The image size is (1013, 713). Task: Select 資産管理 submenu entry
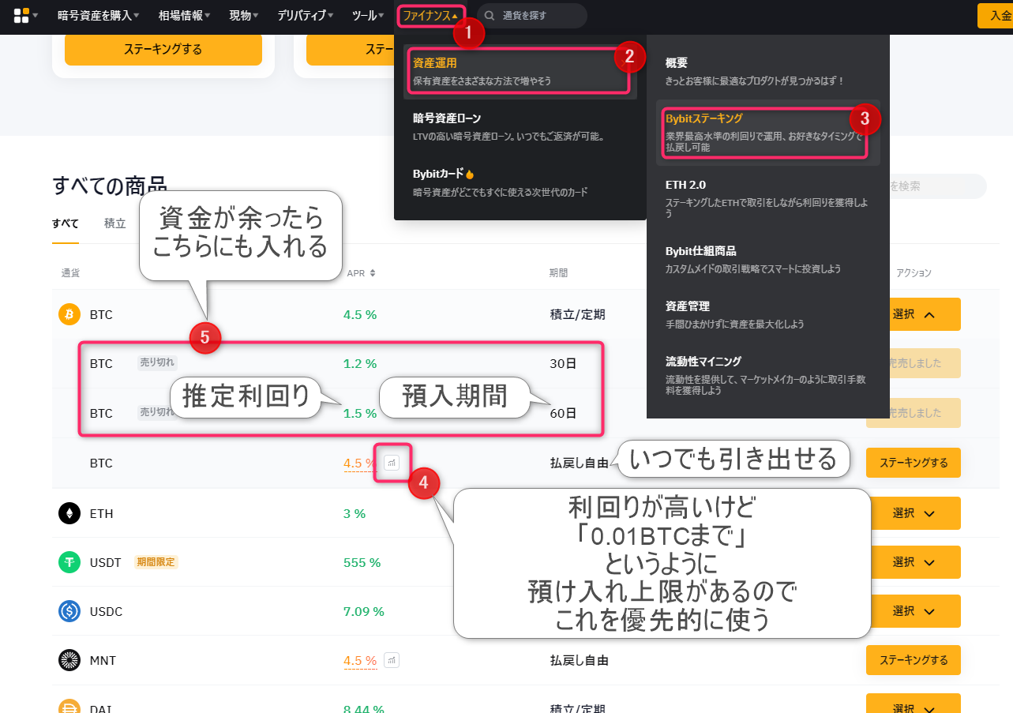pos(768,314)
